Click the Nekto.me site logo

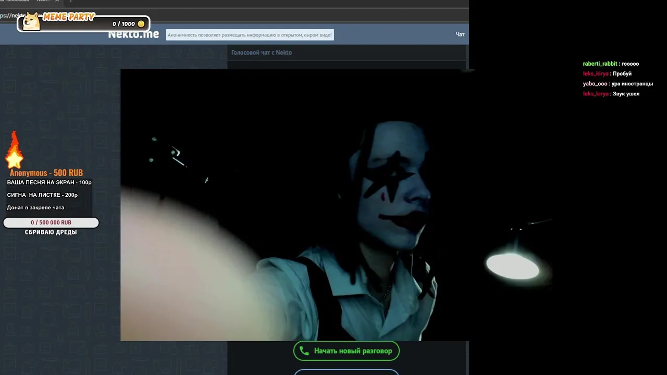click(133, 34)
